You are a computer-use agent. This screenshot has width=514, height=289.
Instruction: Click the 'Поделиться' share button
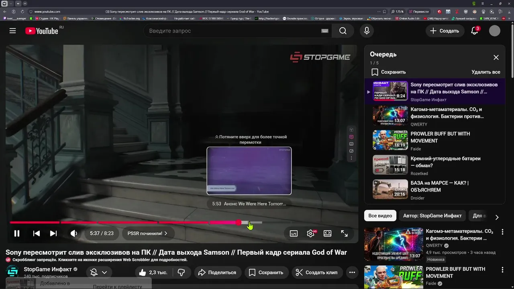(x=217, y=273)
